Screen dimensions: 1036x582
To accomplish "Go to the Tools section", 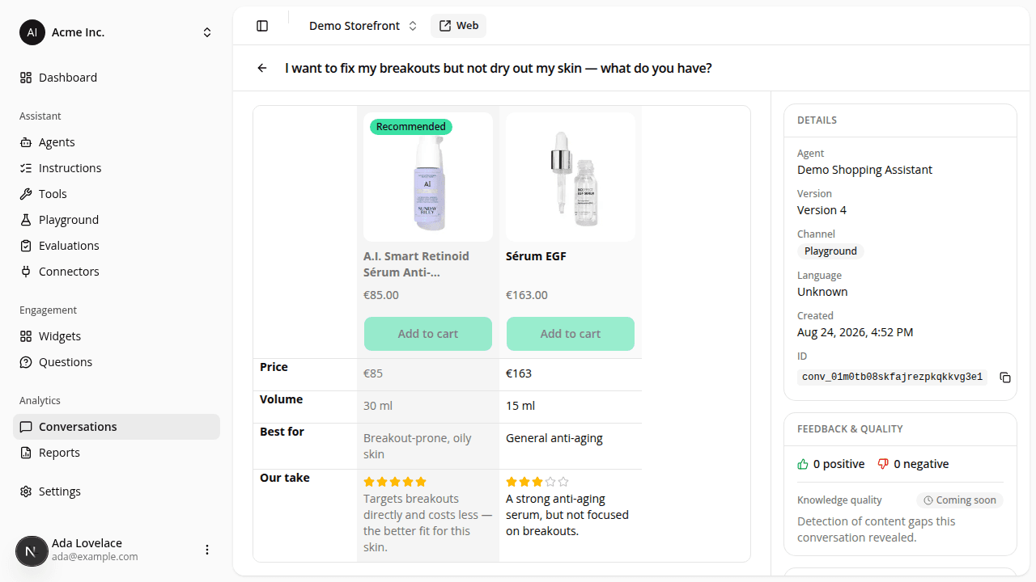I will click(117, 194).
